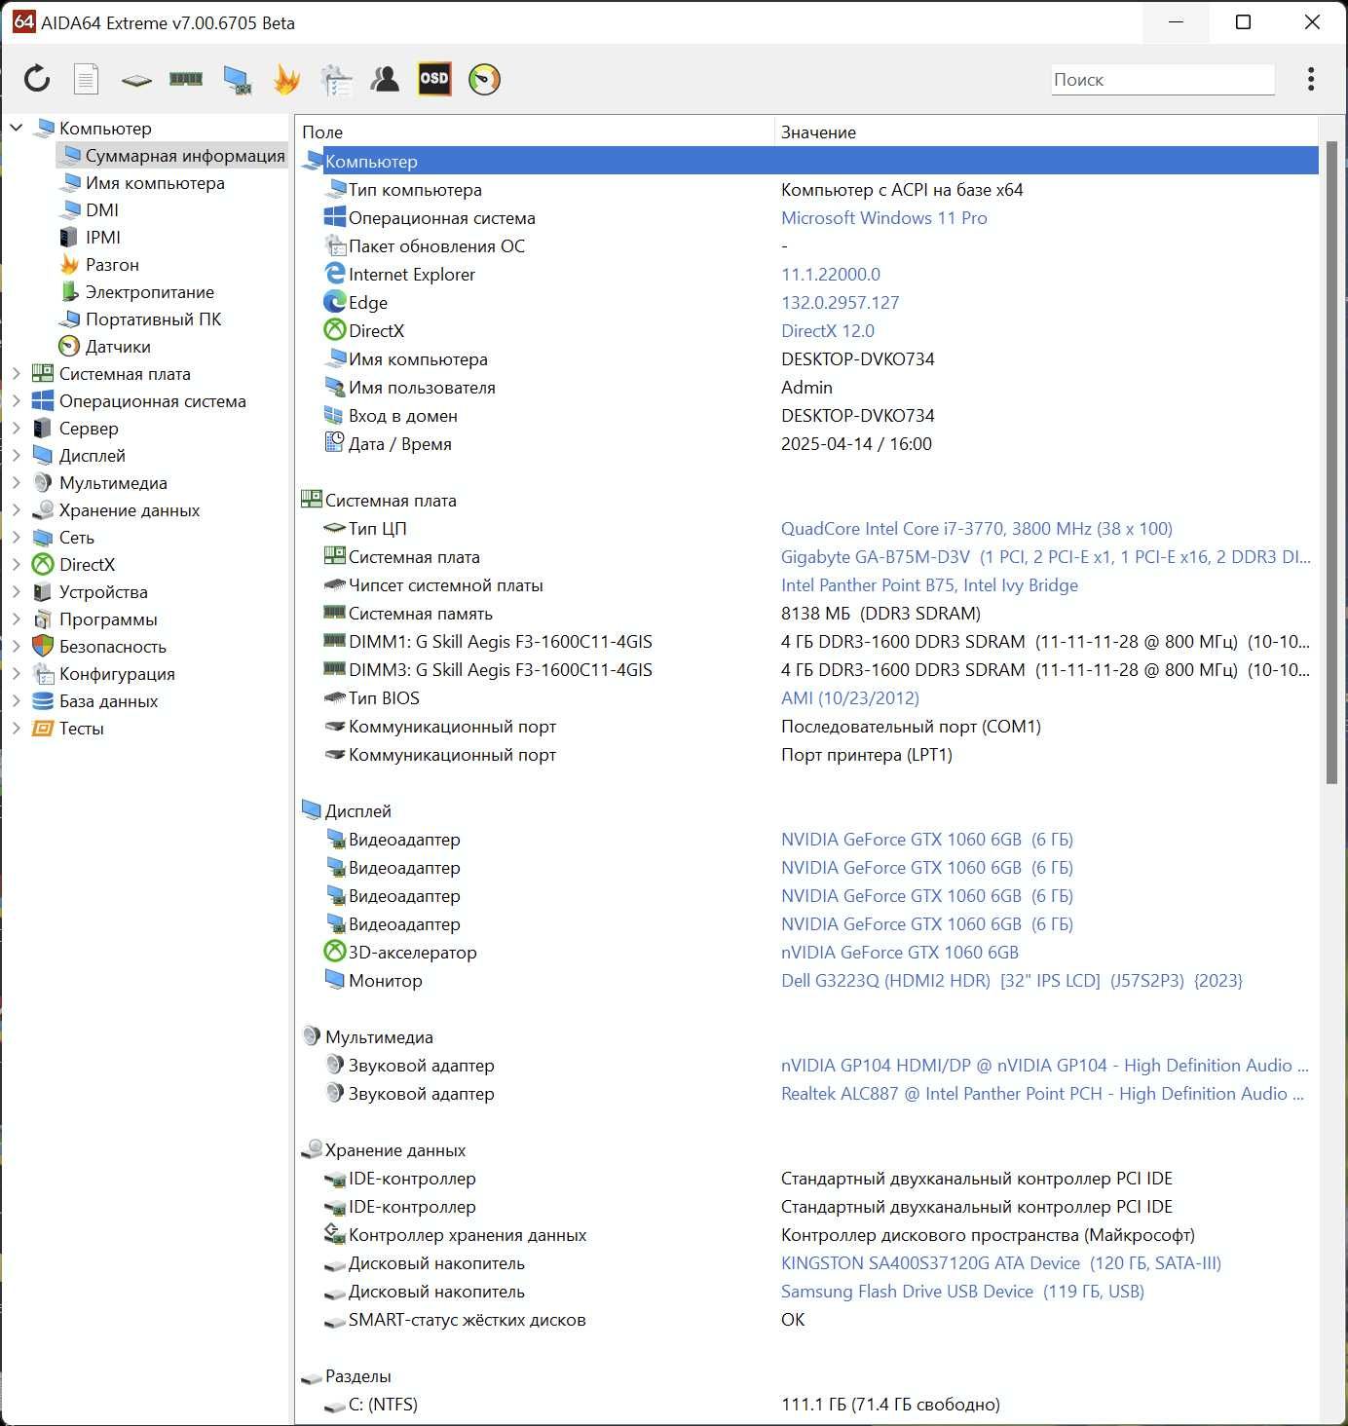Viewport: 1348px width, 1426px height.
Task: Select Датчики sensor icon in tree
Action: [69, 346]
